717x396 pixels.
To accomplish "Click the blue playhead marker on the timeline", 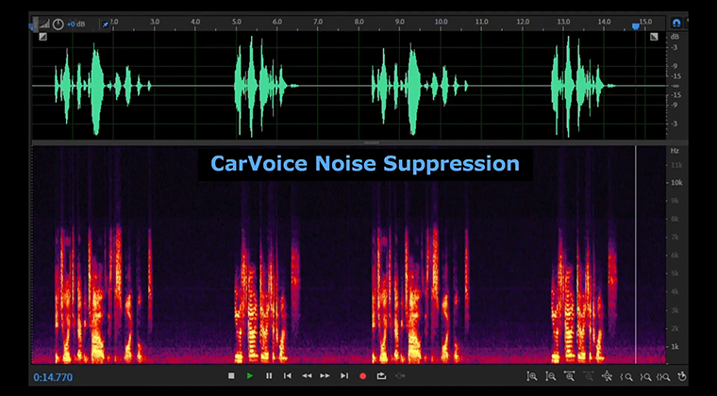I will pyautogui.click(x=635, y=25).
